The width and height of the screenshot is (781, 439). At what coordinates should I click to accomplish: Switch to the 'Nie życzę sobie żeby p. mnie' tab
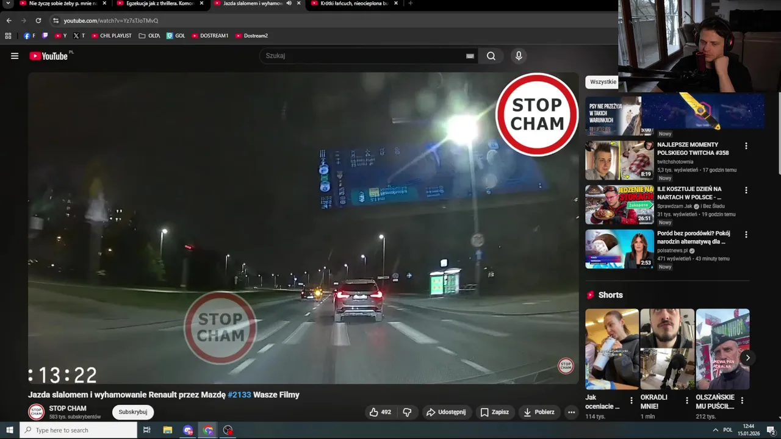click(x=63, y=4)
